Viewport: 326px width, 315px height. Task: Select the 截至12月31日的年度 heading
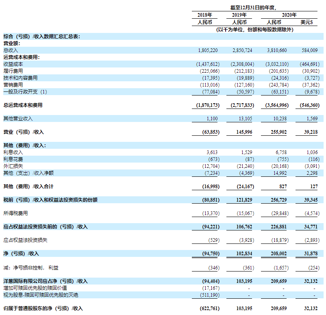pyautogui.click(x=253, y=8)
